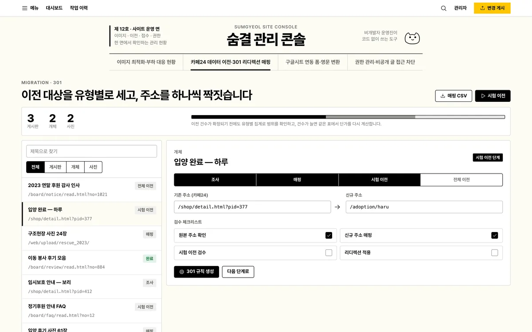Click path /board/review/read.html?no=884

pos(66,267)
